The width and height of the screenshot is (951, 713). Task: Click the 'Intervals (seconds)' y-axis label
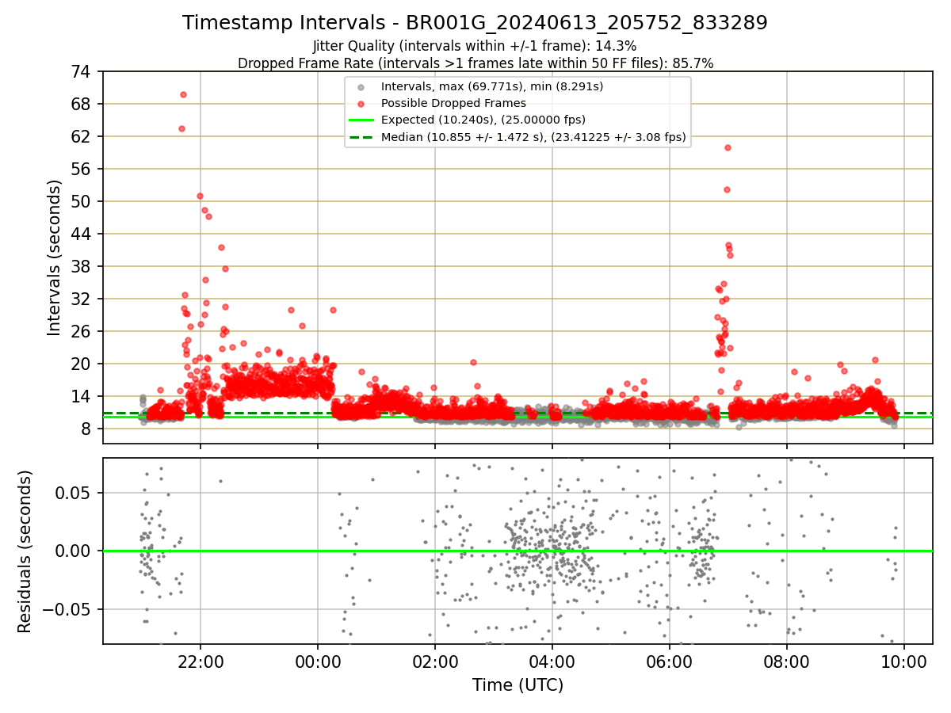pos(54,257)
